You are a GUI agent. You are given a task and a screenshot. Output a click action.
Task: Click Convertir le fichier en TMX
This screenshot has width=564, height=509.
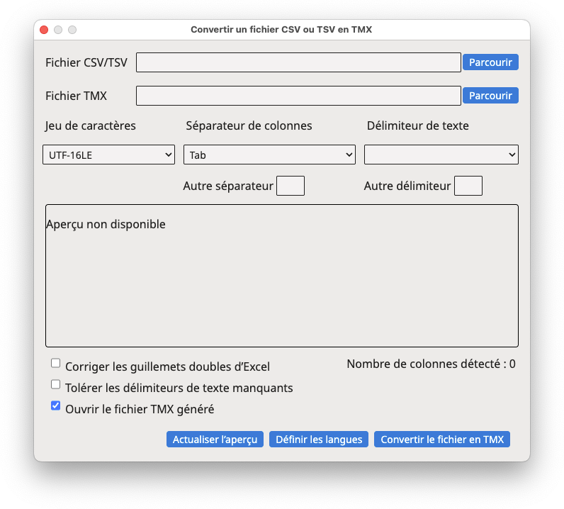click(x=442, y=439)
